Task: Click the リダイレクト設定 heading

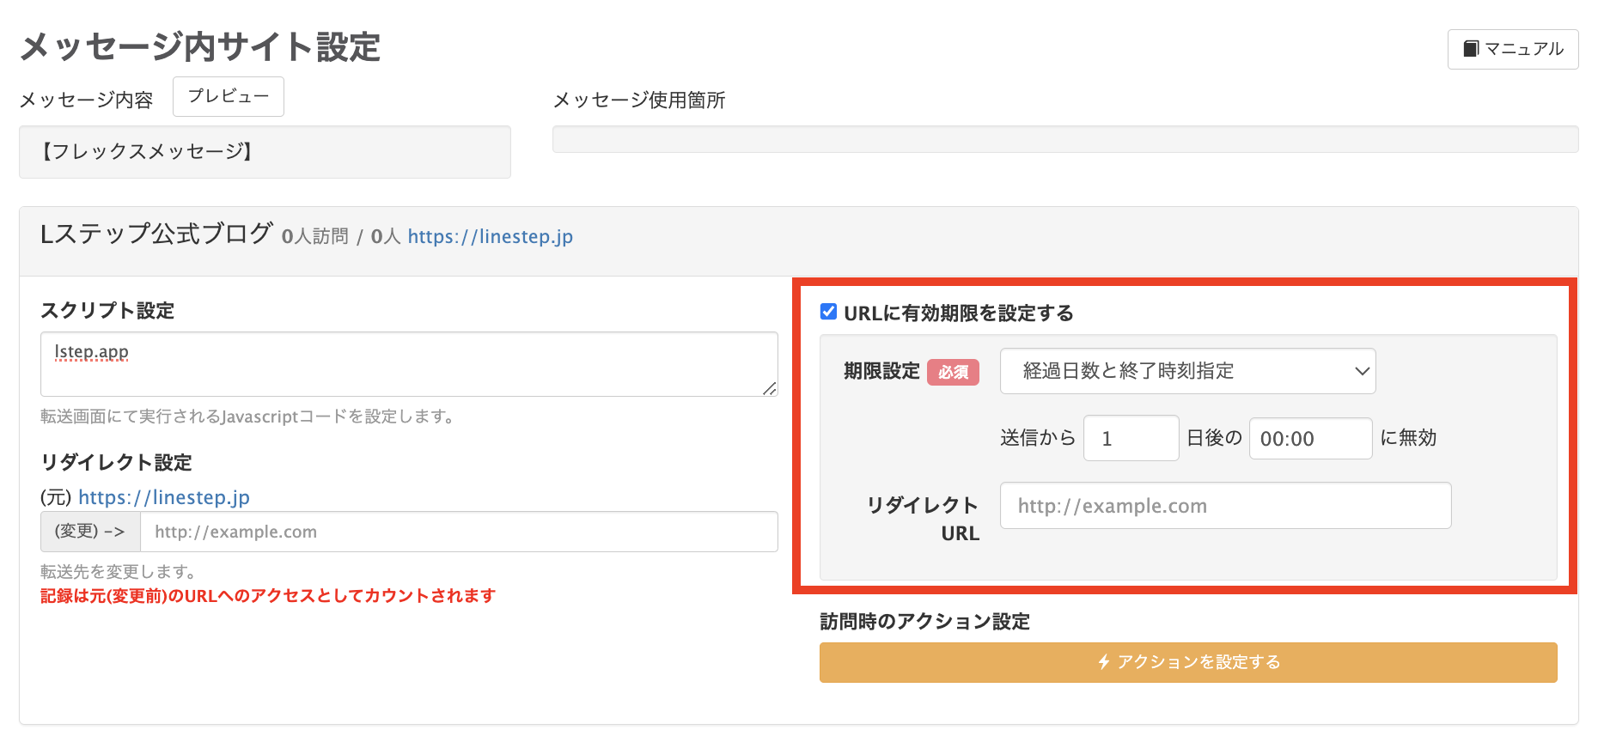Action: (x=116, y=463)
